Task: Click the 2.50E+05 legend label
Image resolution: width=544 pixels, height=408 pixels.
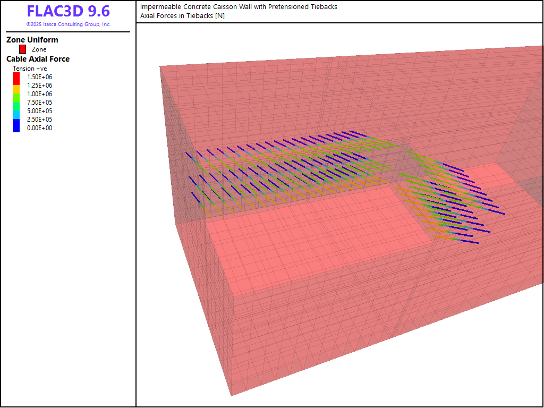Action: (x=39, y=119)
